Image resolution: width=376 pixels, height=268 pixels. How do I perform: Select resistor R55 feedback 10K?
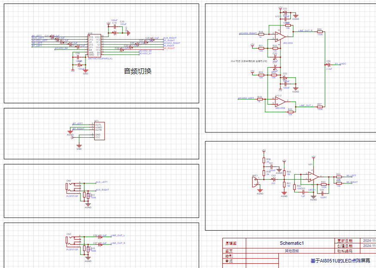pyautogui.click(x=290, y=112)
